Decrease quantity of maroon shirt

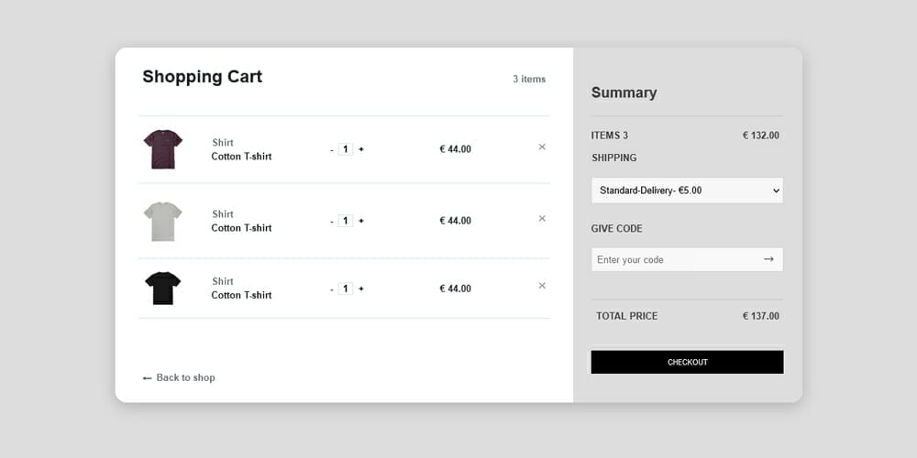(x=331, y=149)
